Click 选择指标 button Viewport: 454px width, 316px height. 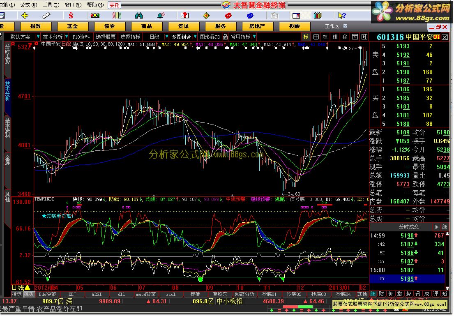coord(130,37)
